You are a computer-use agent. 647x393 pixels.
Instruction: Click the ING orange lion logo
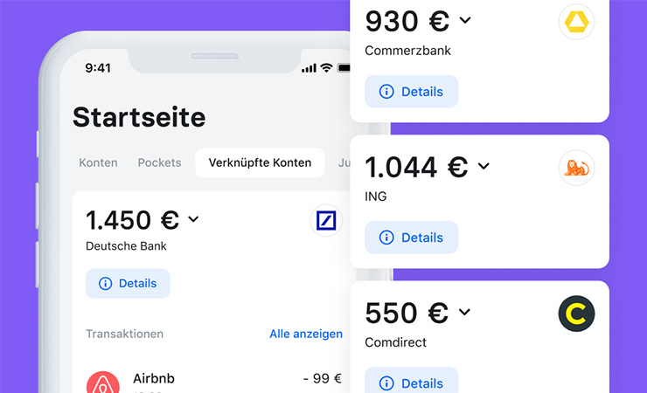(x=575, y=168)
